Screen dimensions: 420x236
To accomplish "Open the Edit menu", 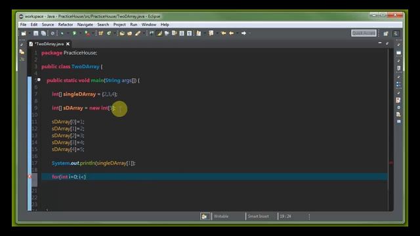I will pyautogui.click(x=34, y=25).
